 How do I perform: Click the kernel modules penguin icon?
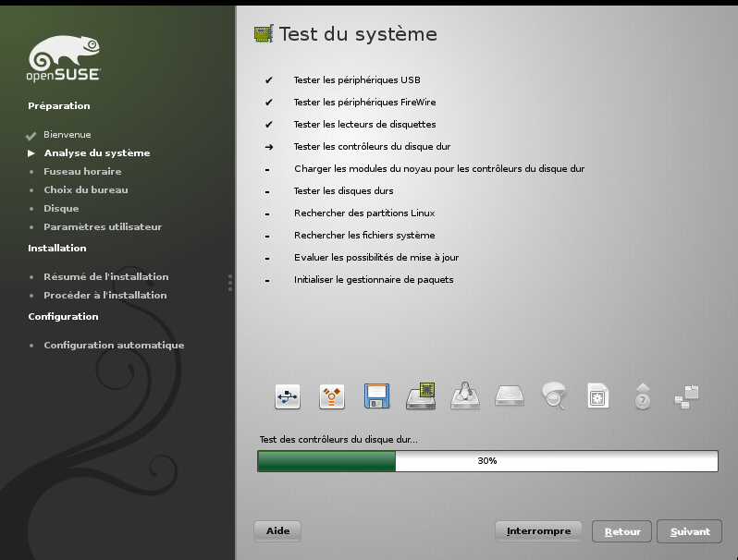465,396
